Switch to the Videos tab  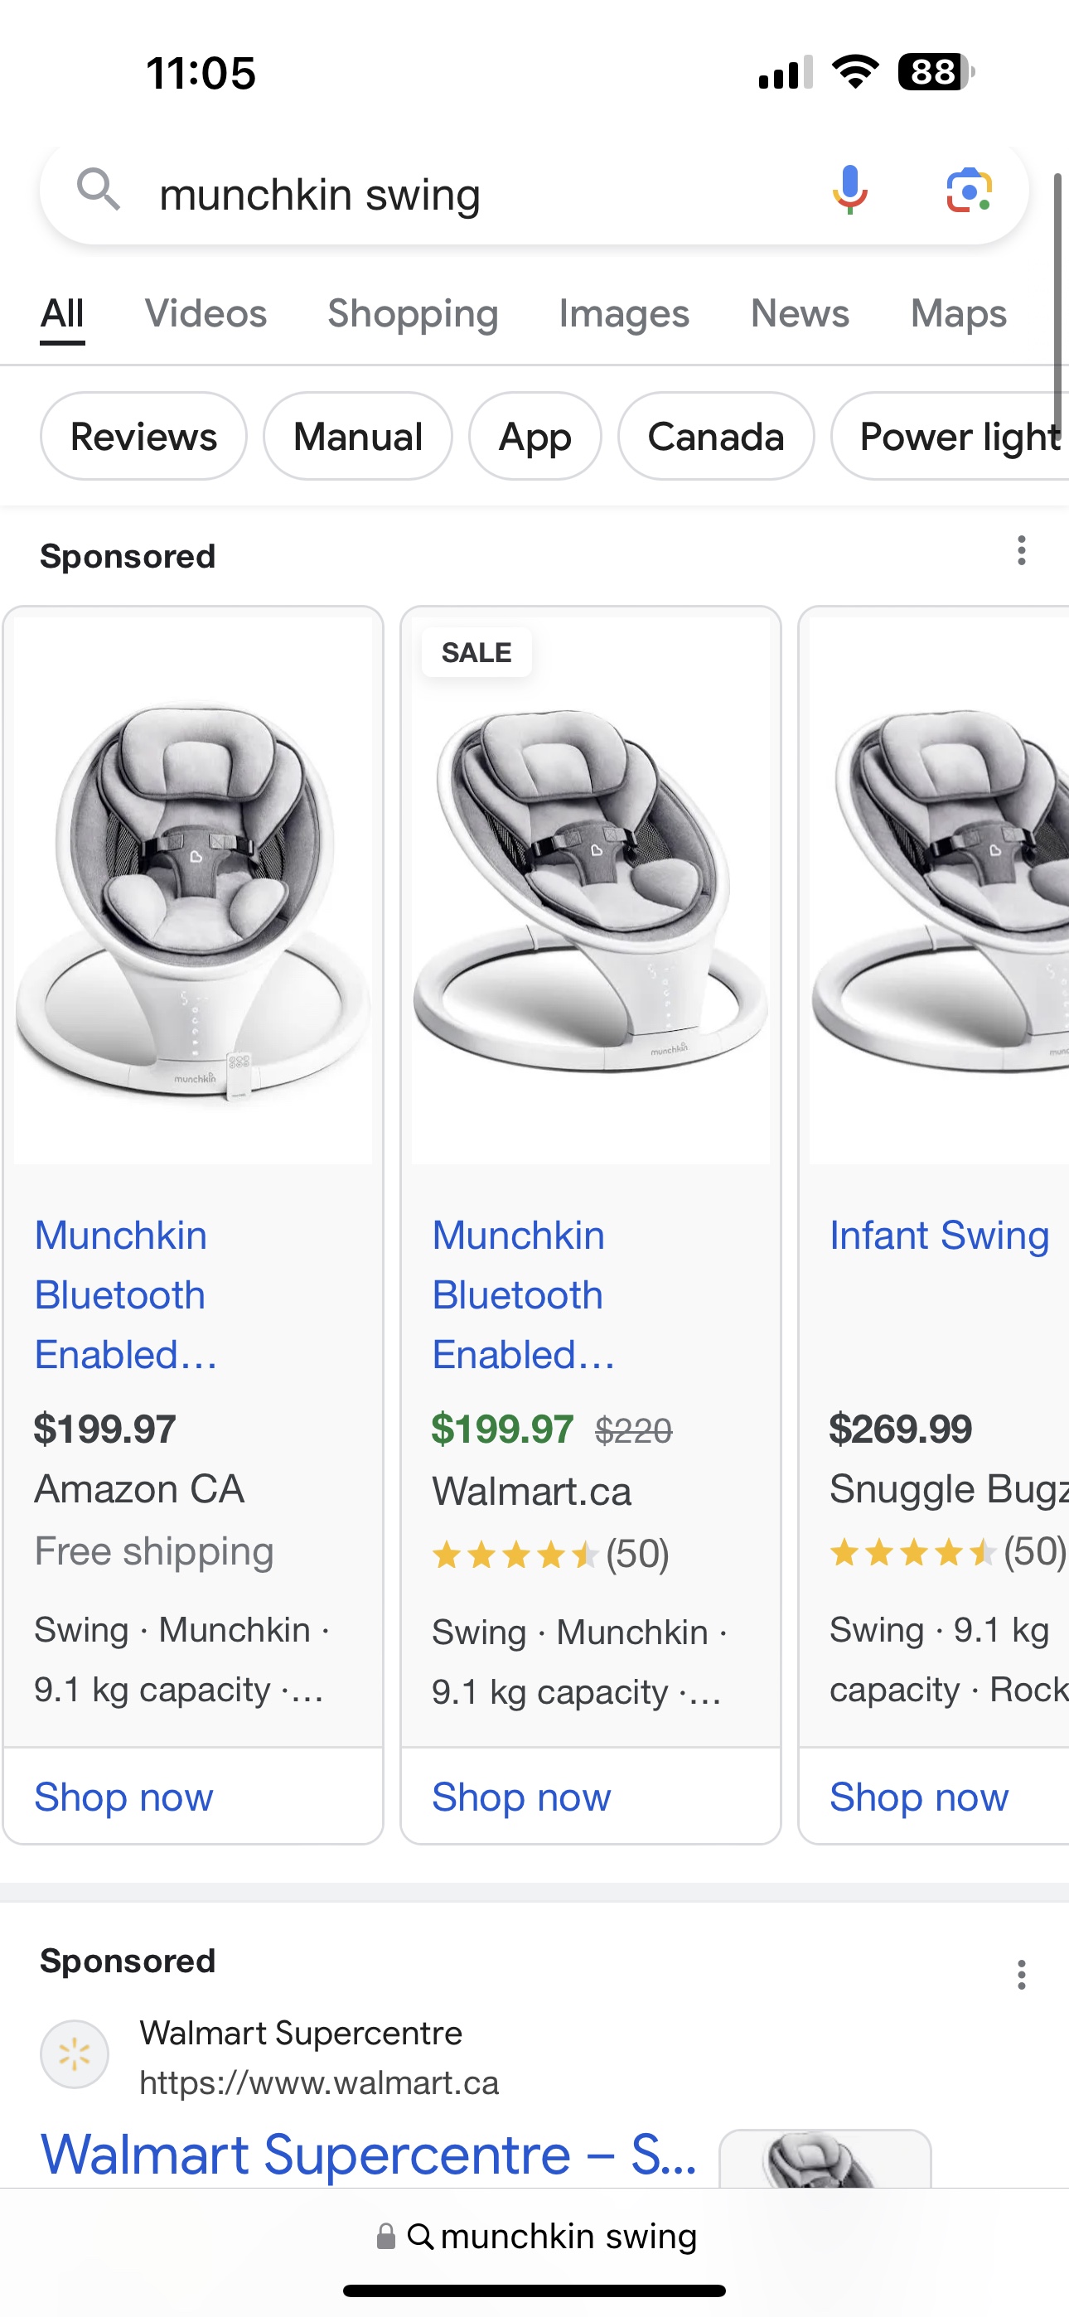206,314
